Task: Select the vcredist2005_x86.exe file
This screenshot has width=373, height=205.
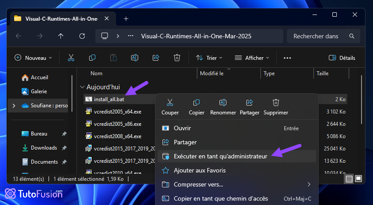Action: pos(117,124)
